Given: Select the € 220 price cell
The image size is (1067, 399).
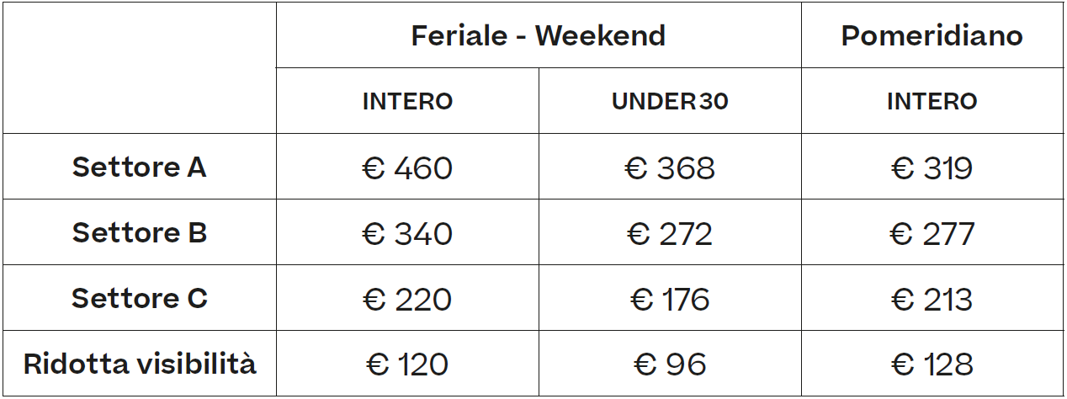Looking at the screenshot, I should click(407, 299).
